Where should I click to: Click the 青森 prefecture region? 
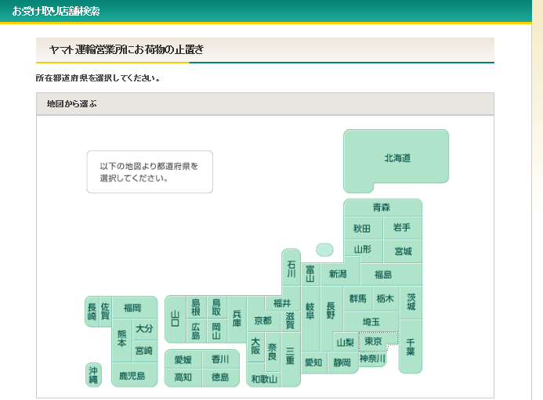point(382,207)
